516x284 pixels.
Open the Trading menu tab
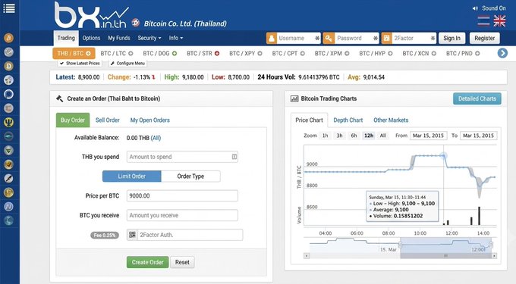66,38
